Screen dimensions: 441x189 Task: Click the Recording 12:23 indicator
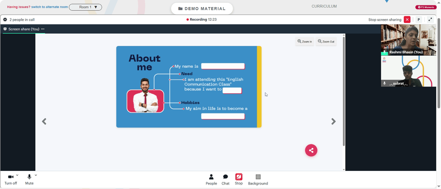click(202, 20)
